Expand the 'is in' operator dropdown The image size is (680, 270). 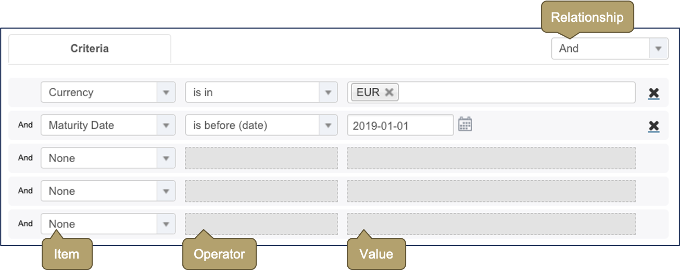click(328, 92)
